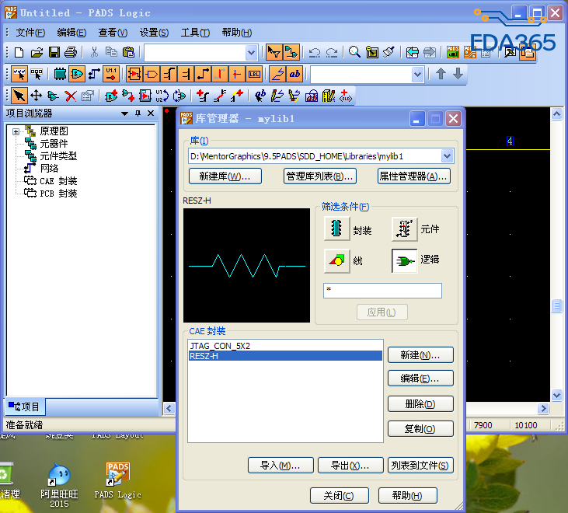
Task: Open the 工具(T) menu
Action: point(195,33)
